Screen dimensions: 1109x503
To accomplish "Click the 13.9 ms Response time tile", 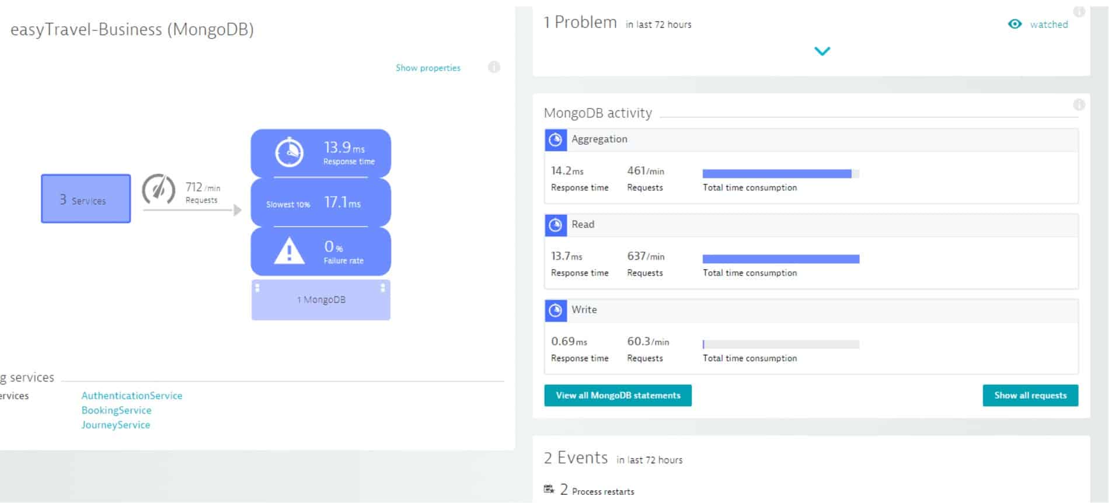I will 321,153.
